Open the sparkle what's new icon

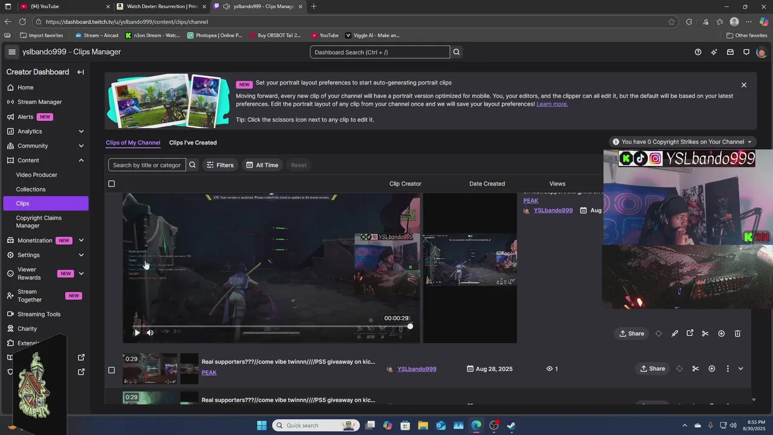pos(714,52)
